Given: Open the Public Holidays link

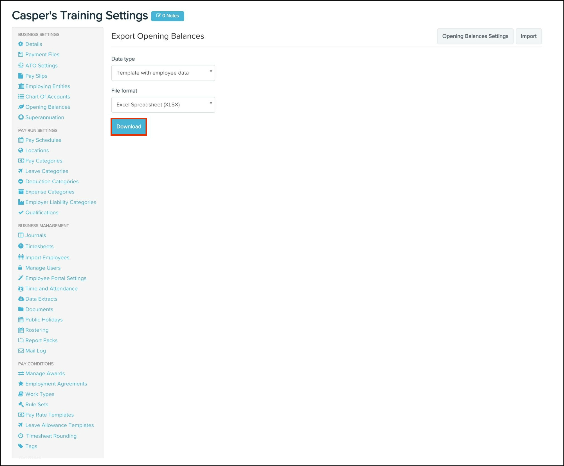Looking at the screenshot, I should pos(44,320).
